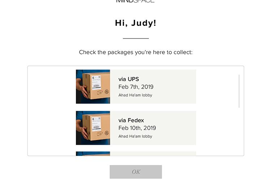The image size is (271, 180).
Task: Click the shipping label on Fedex box
Action: pyautogui.click(x=96, y=124)
